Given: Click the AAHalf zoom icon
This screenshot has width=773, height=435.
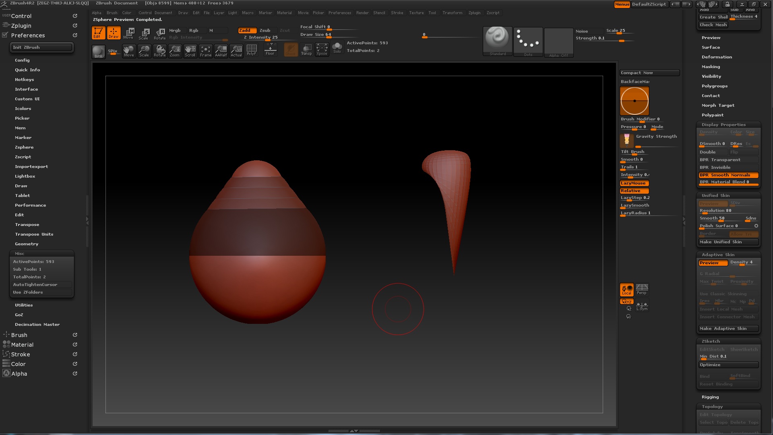Looking at the screenshot, I should (221, 51).
